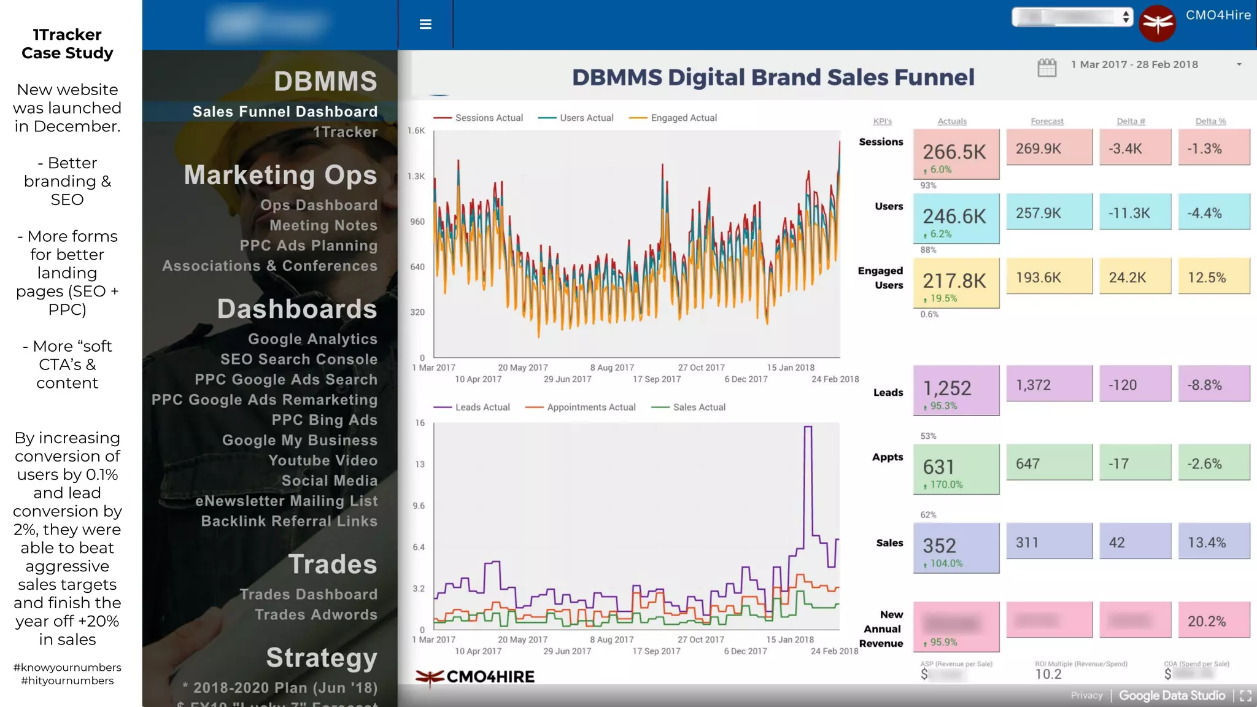This screenshot has width=1257, height=707.
Task: Click the red dragonfly CMO4Hire avatar
Action: pyautogui.click(x=1157, y=24)
